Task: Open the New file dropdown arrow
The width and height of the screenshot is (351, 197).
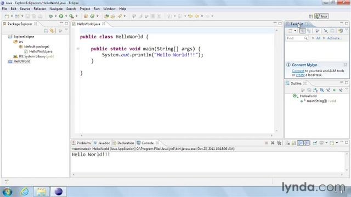Action: coord(12,16)
